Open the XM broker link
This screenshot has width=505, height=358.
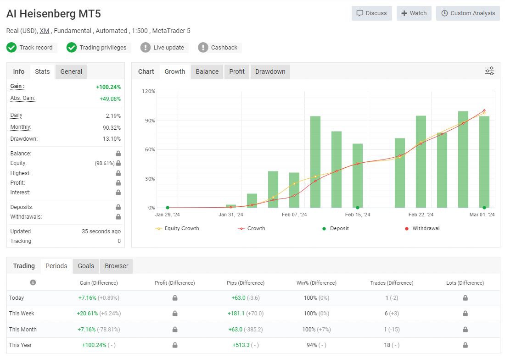45,31
